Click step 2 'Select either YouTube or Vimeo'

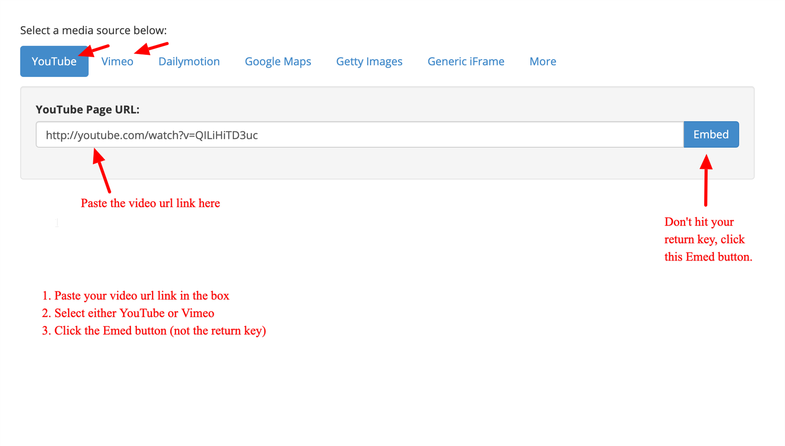[x=128, y=313]
